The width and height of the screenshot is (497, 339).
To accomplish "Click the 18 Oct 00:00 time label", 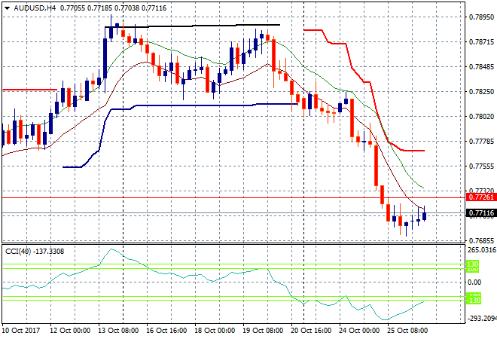I will (x=215, y=331).
